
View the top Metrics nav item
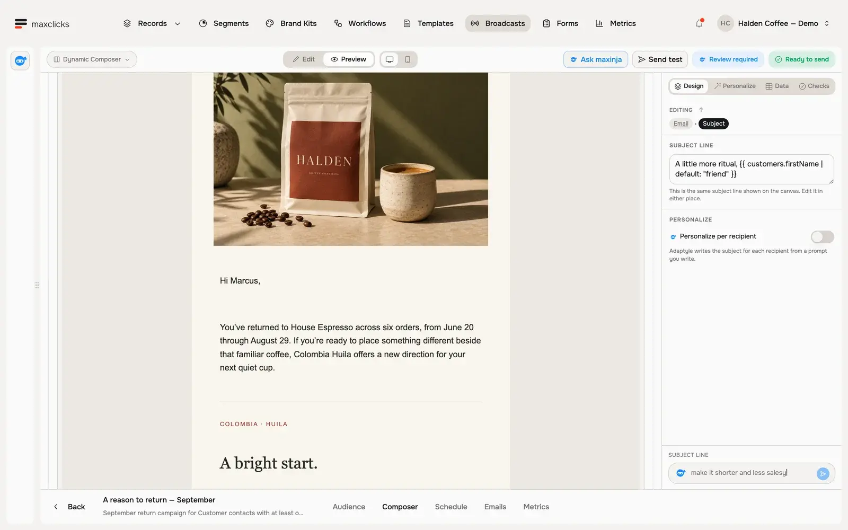tap(615, 23)
